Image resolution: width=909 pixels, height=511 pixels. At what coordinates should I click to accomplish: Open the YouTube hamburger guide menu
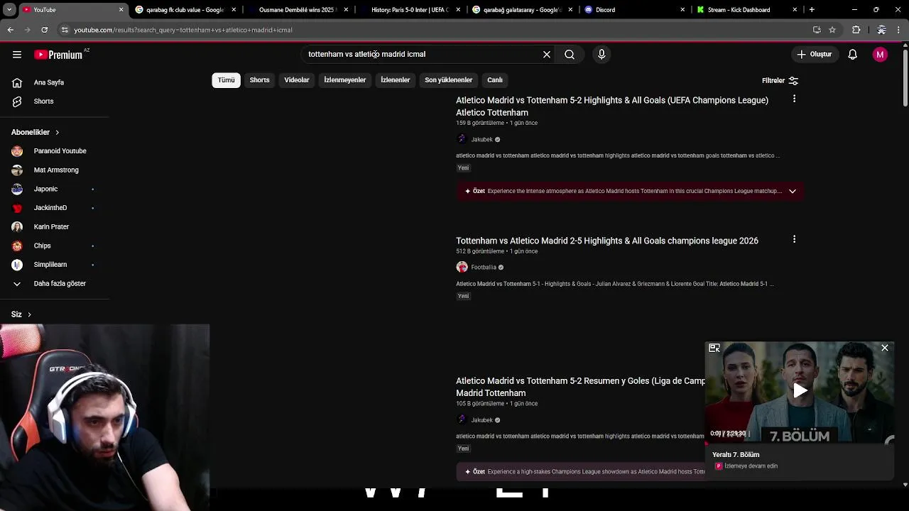pos(17,55)
